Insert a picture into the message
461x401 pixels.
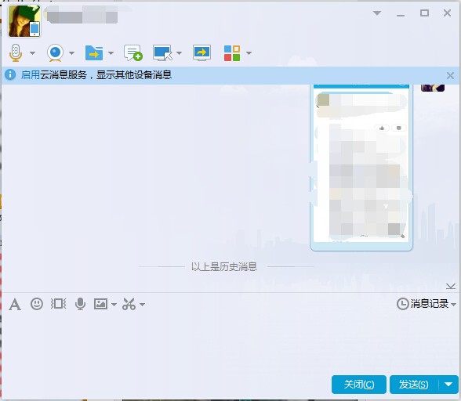tap(100, 304)
